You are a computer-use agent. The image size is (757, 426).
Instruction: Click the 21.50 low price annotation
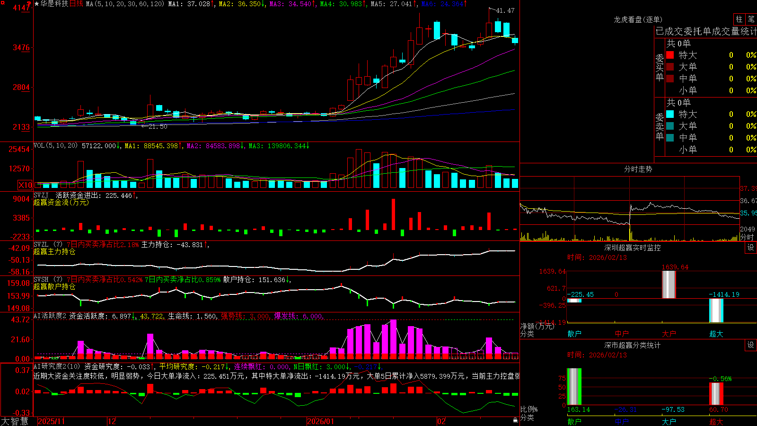tap(158, 126)
